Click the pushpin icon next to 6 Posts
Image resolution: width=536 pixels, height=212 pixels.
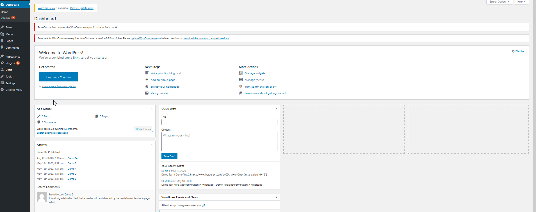(39, 116)
